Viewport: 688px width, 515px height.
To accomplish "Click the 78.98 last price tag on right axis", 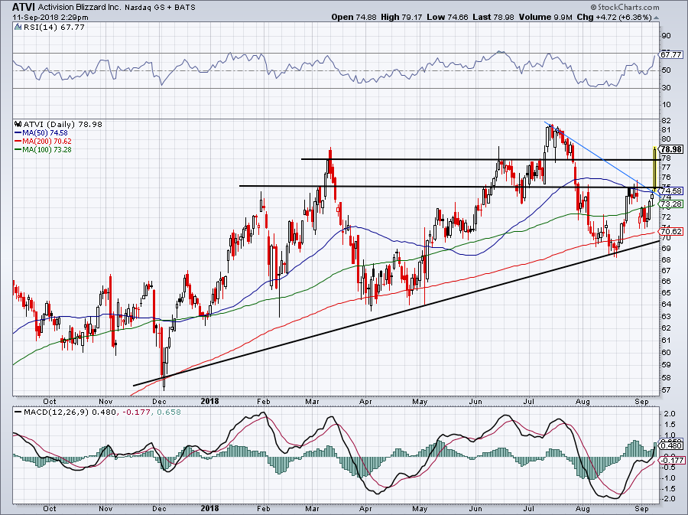I will [x=672, y=149].
